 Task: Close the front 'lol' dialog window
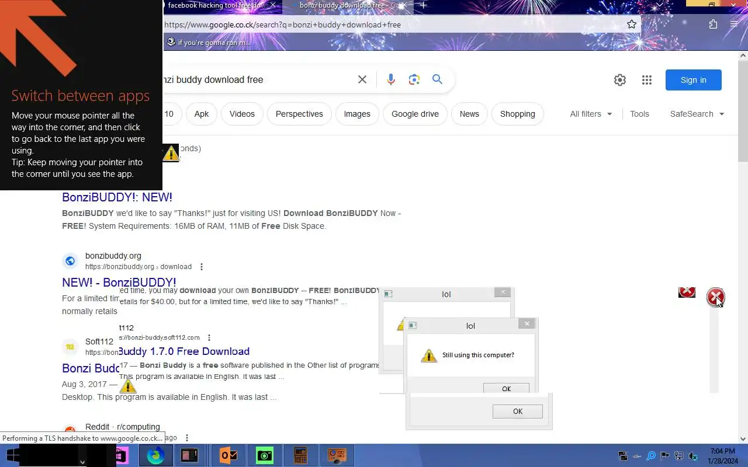click(527, 323)
